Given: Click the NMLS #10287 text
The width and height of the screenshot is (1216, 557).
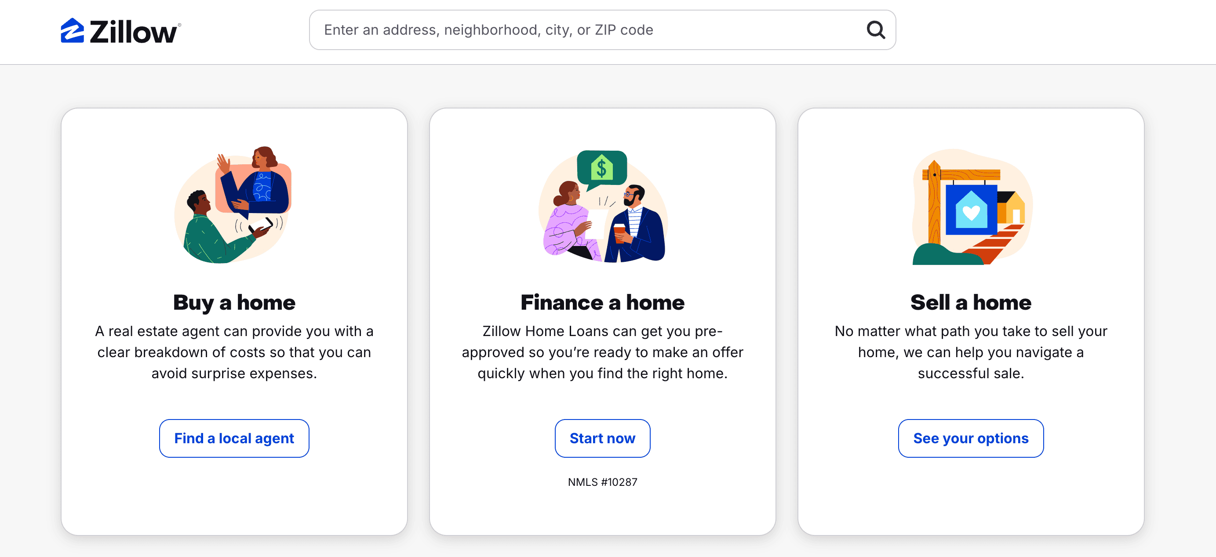Looking at the screenshot, I should click(602, 482).
